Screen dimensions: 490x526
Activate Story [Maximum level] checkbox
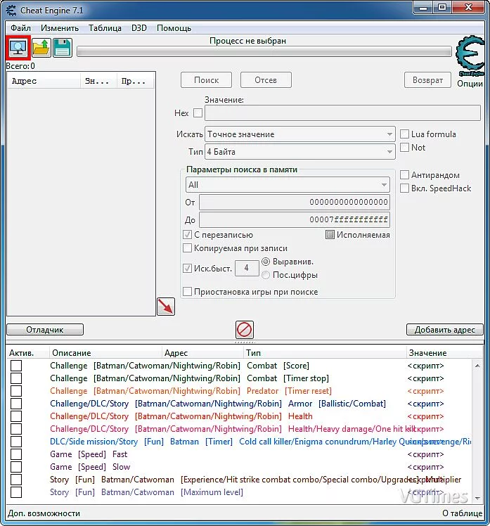tap(16, 492)
